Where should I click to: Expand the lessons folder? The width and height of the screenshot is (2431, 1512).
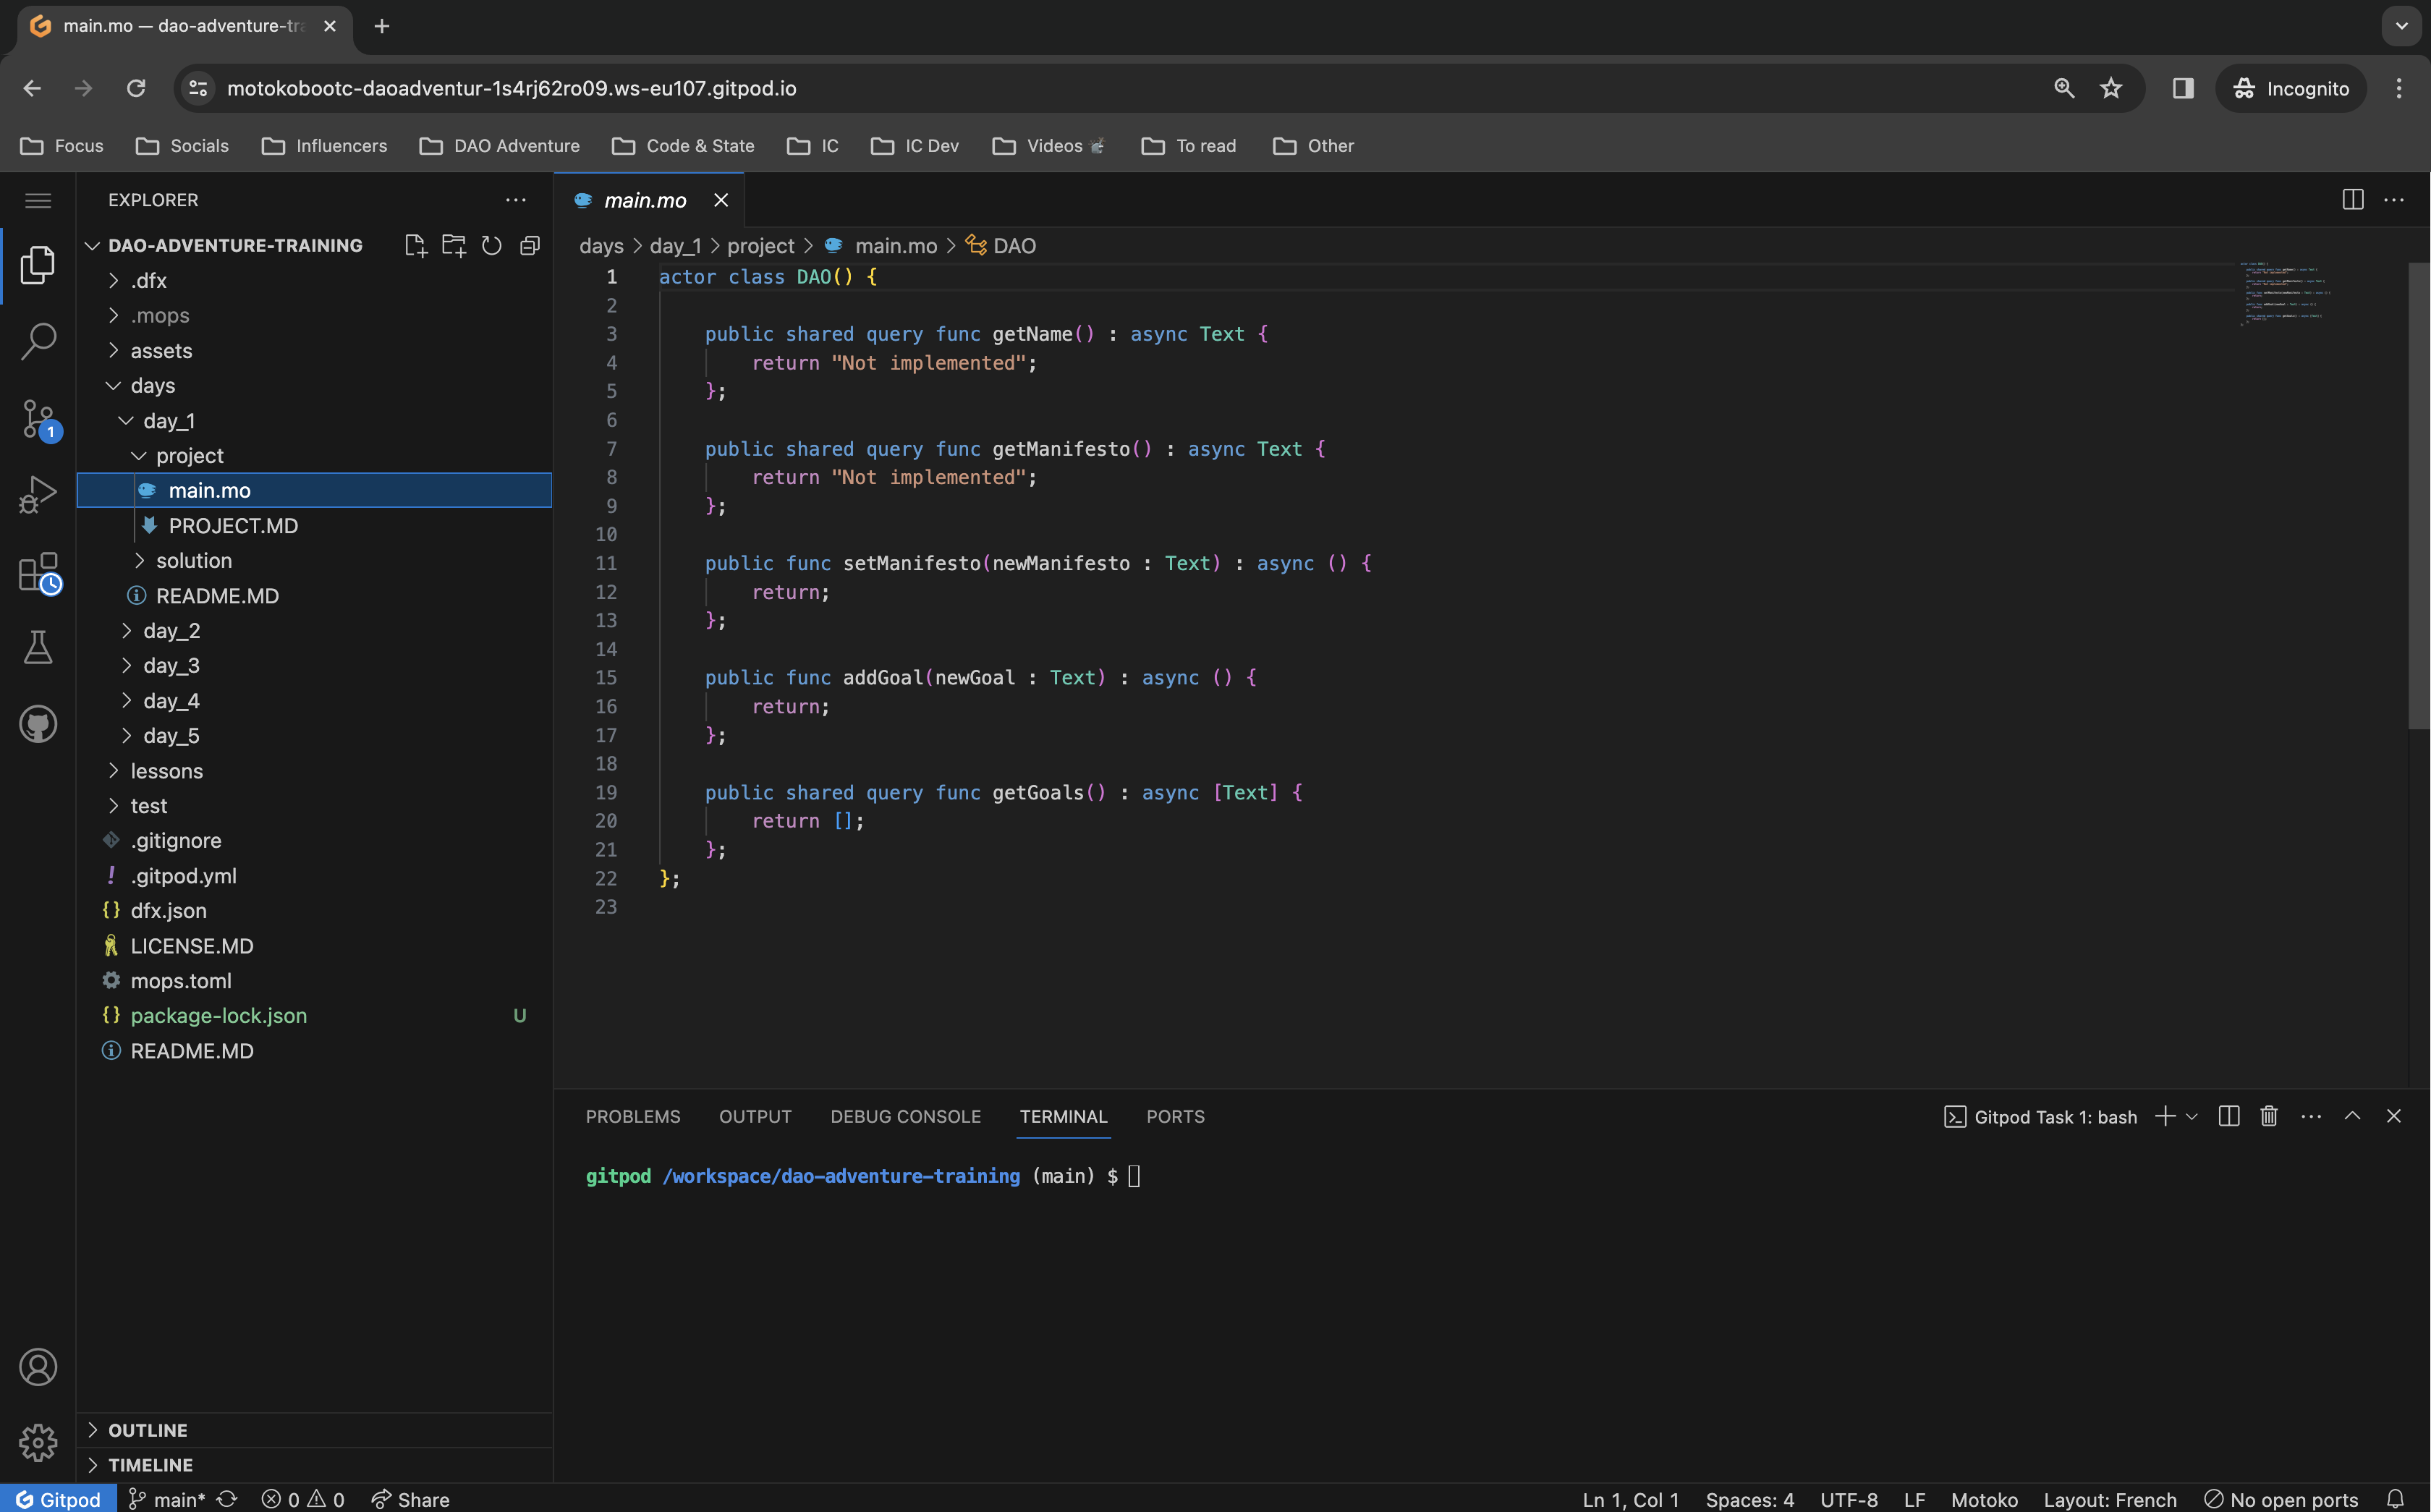(x=314, y=771)
